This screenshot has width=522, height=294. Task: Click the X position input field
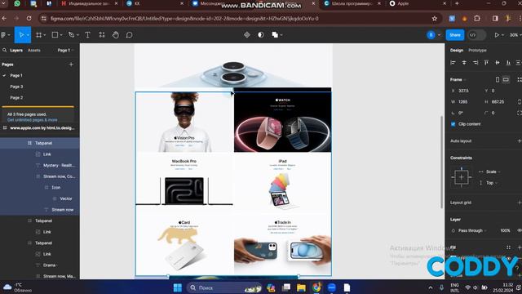point(467,91)
